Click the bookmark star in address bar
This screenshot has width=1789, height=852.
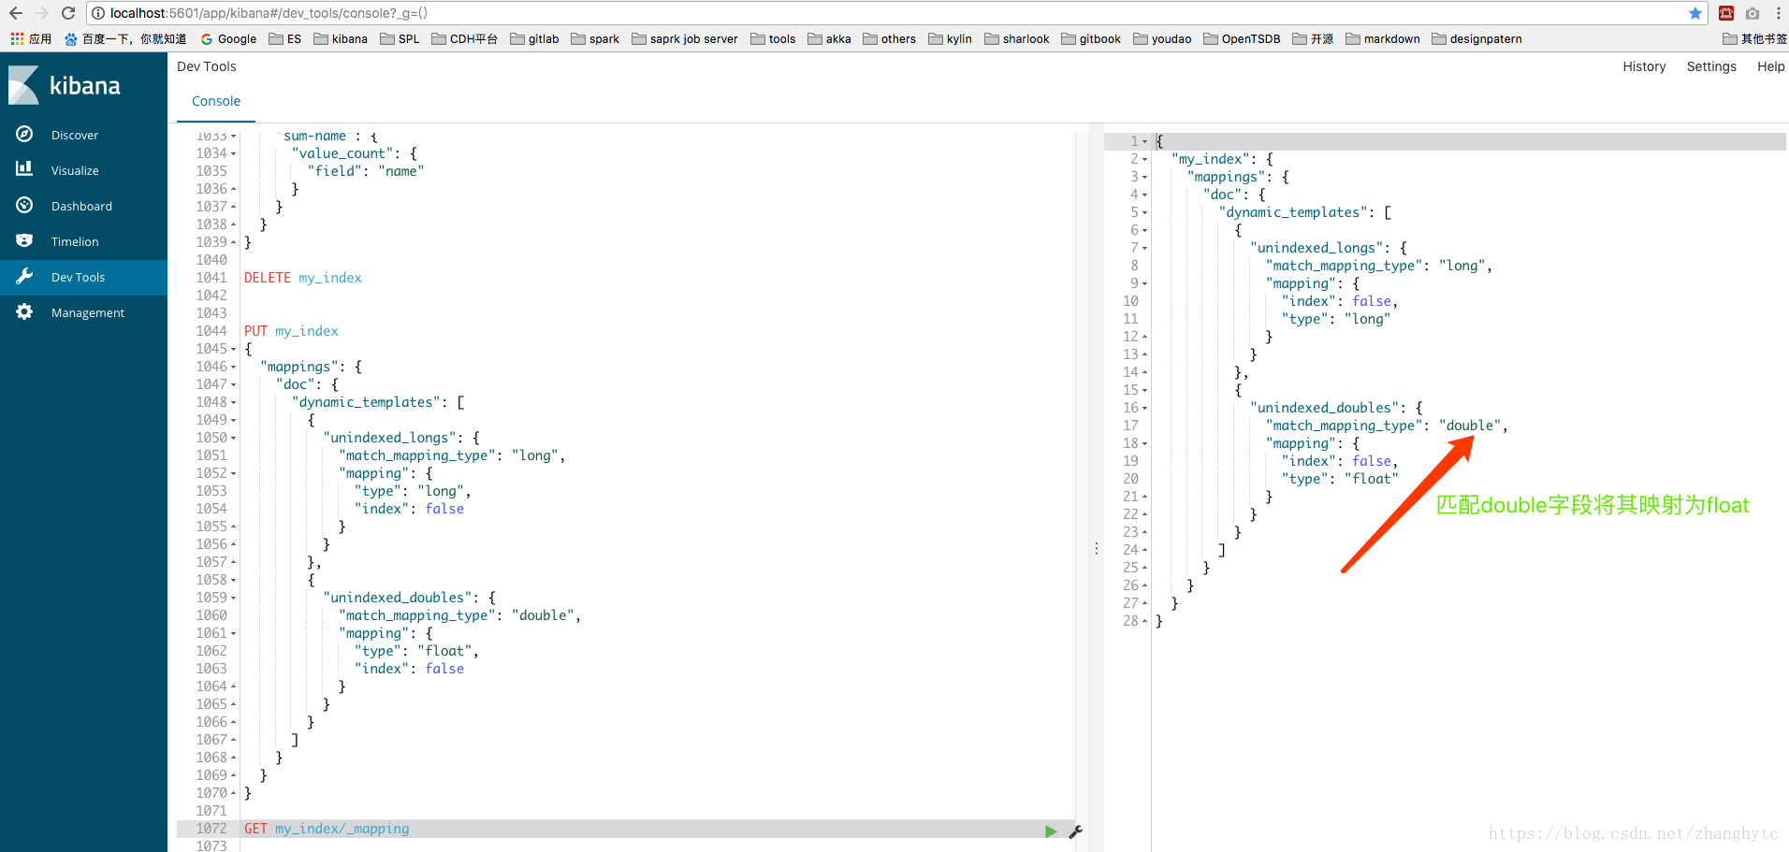click(1695, 13)
